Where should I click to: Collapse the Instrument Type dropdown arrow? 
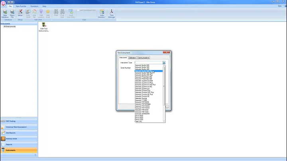[164, 63]
